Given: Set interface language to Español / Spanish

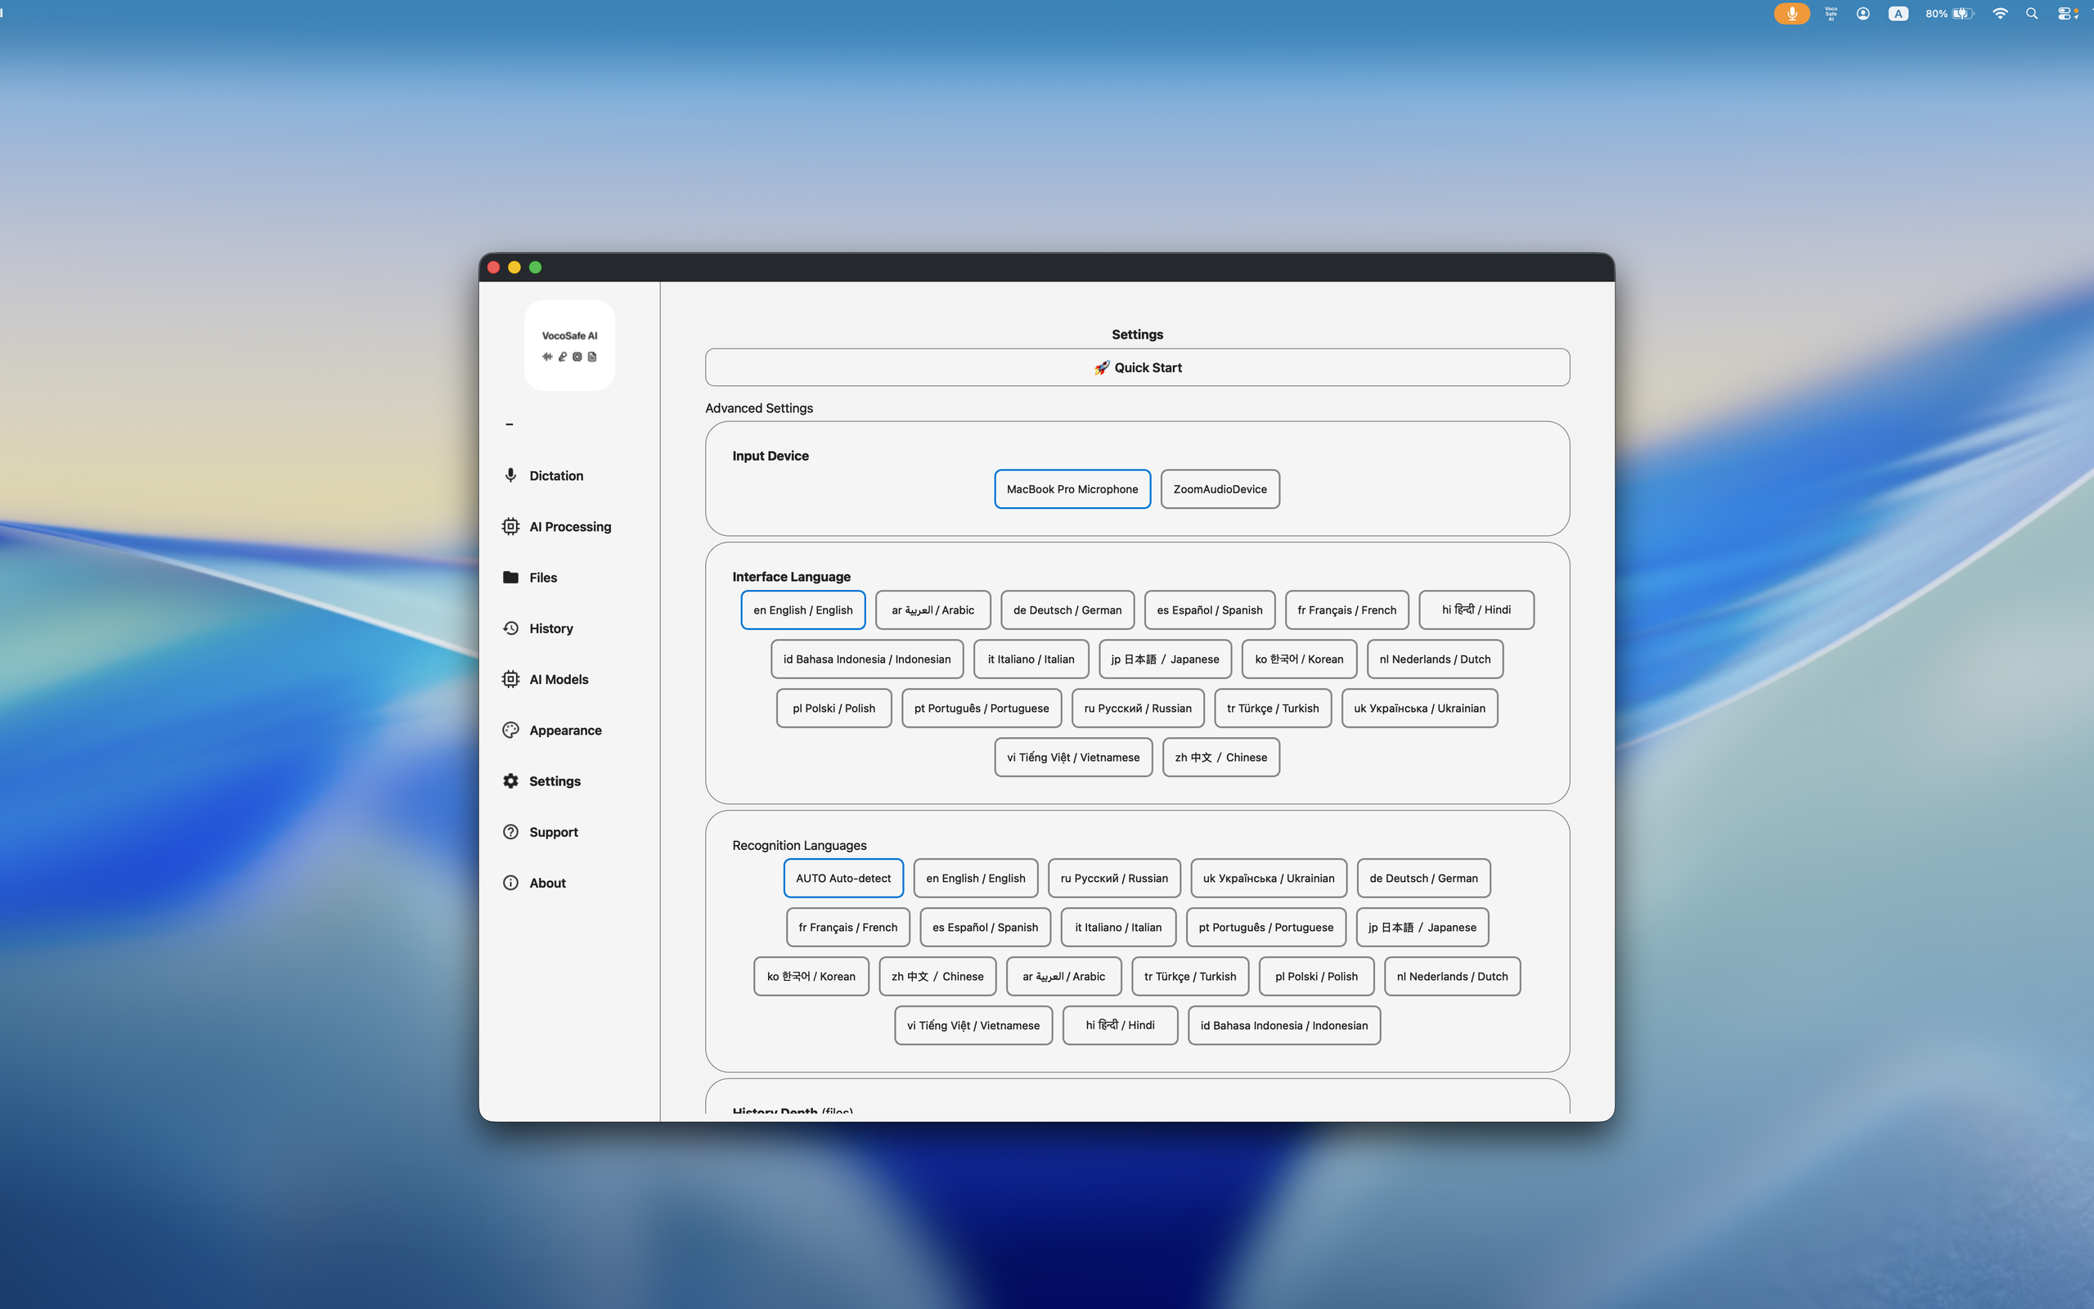Looking at the screenshot, I should [x=1210, y=610].
